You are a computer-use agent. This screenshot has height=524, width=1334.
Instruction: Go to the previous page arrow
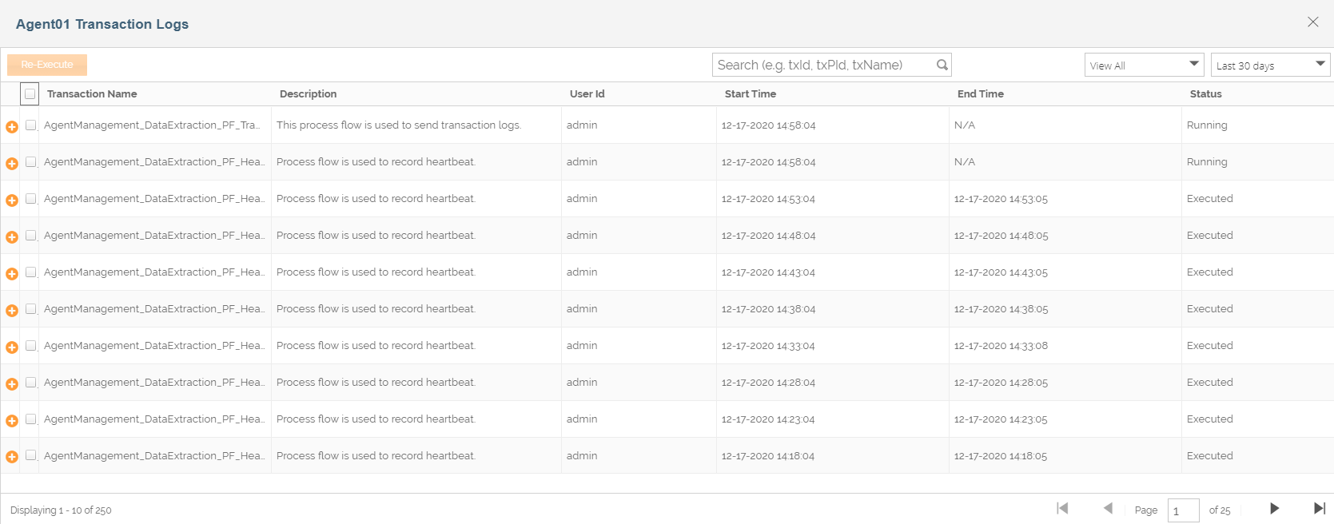point(1108,509)
